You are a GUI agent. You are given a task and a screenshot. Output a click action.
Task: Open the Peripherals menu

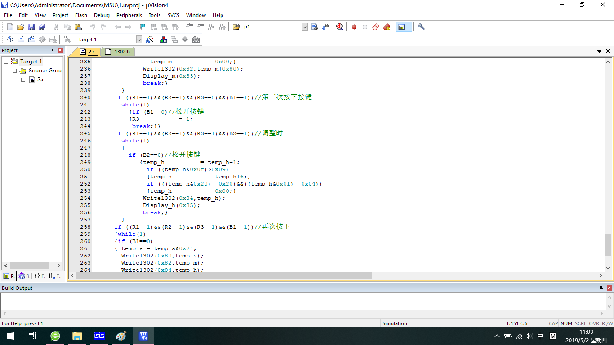point(129,15)
